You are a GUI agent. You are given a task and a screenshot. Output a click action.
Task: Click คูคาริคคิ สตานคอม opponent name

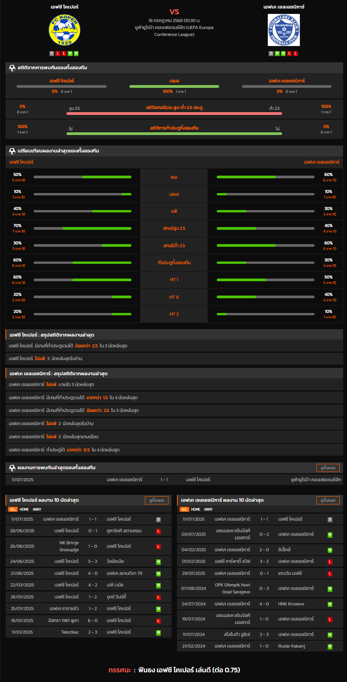click(x=124, y=531)
